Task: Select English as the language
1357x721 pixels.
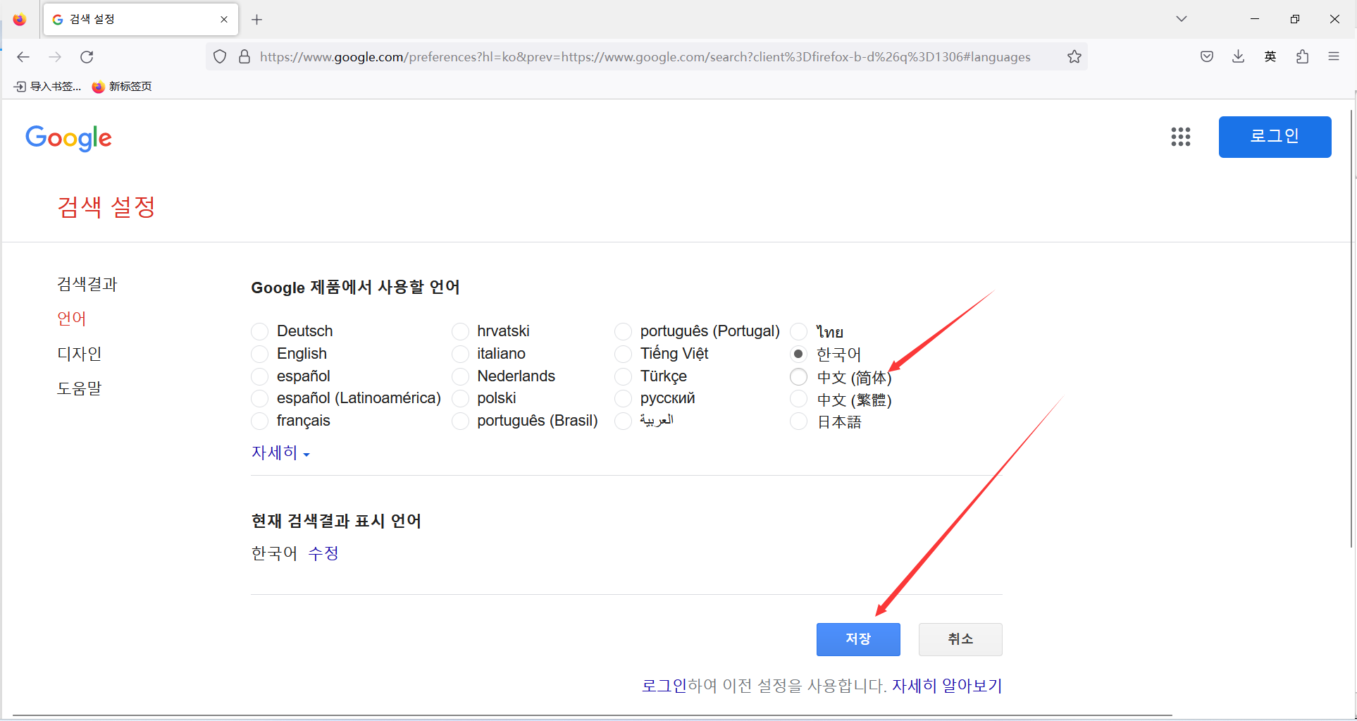Action: (x=260, y=354)
